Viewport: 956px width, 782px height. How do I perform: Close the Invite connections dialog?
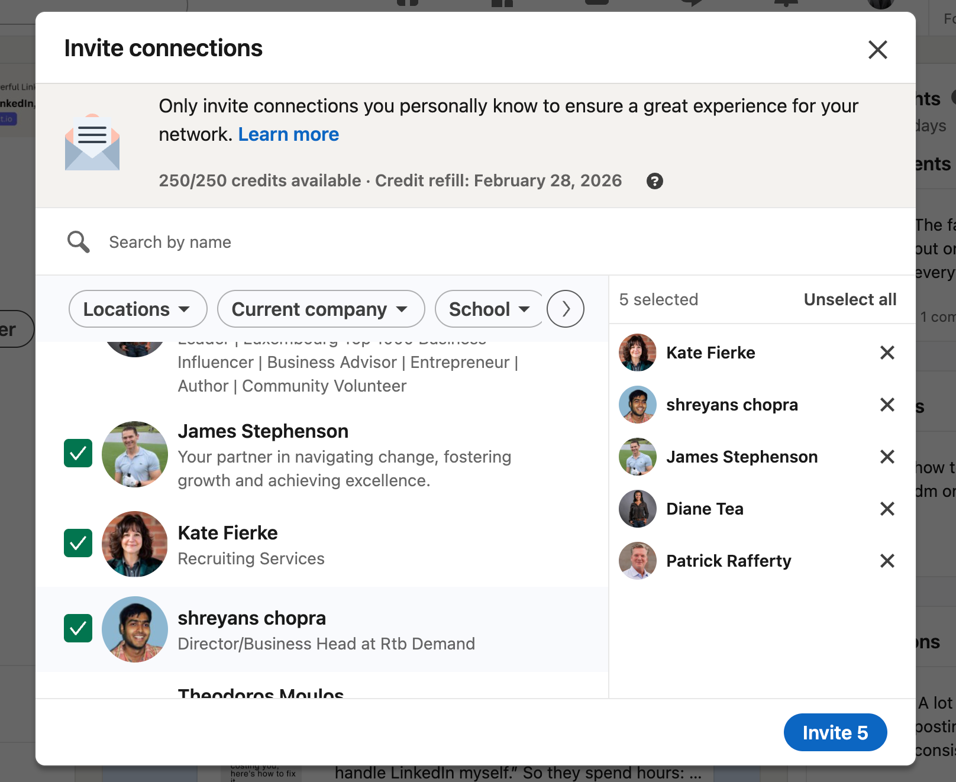877,50
